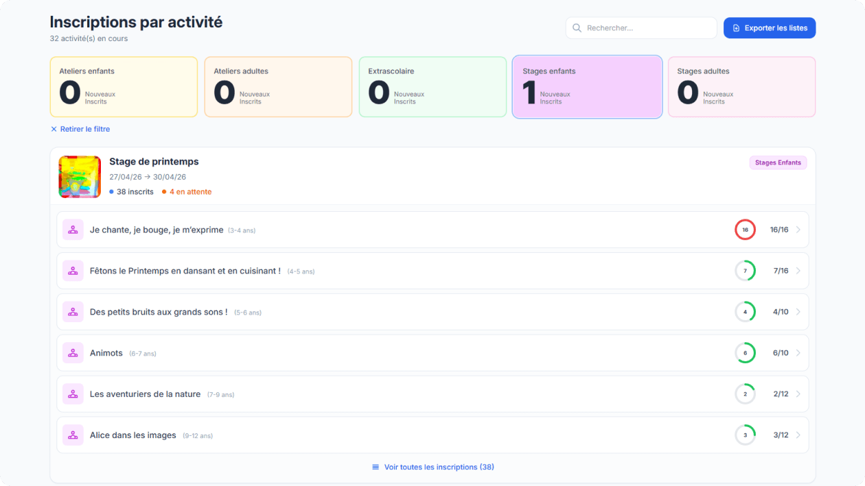Viewport: 865px width, 486px height.
Task: Toggle the Stages enfants filter card
Action: [x=587, y=87]
